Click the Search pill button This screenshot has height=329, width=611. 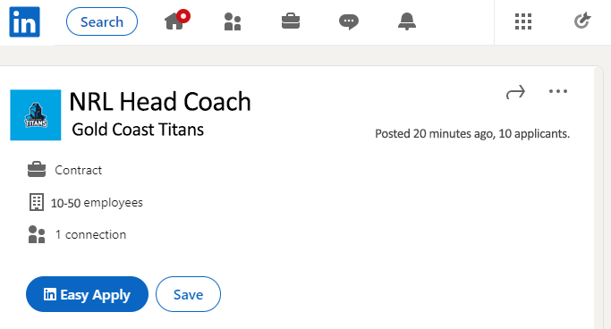(x=102, y=21)
